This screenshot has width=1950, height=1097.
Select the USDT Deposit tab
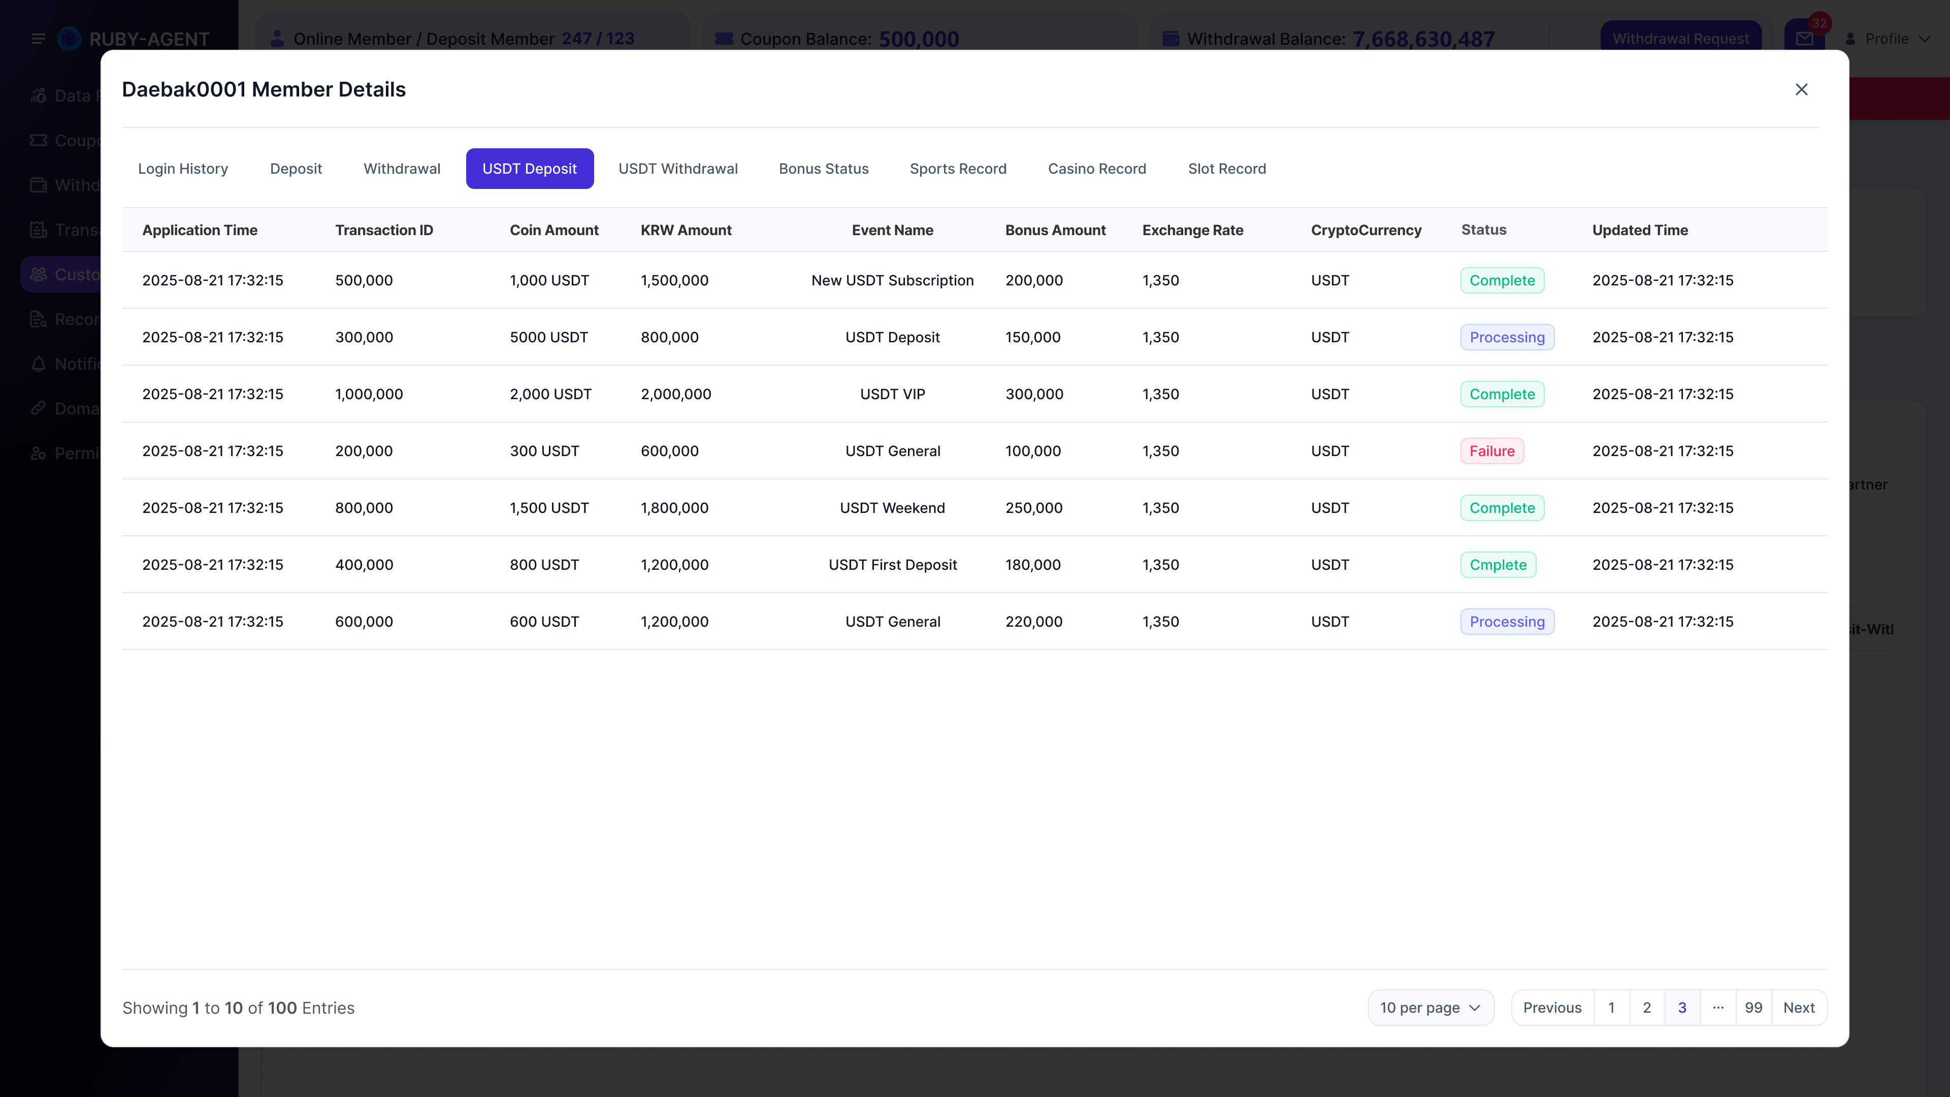(530, 168)
